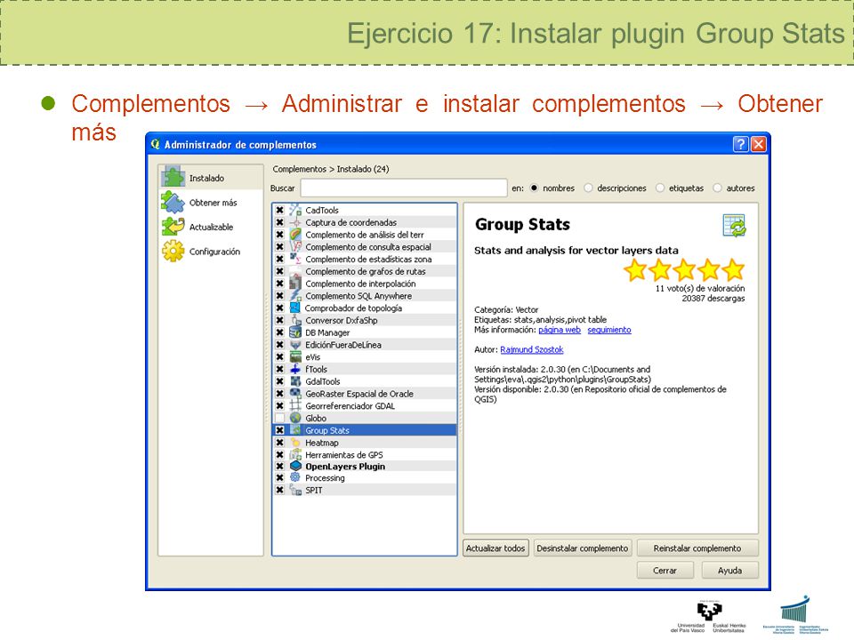The height and width of the screenshot is (640, 854).
Task: Click the Complemento de interpolación icon
Action: (x=295, y=284)
